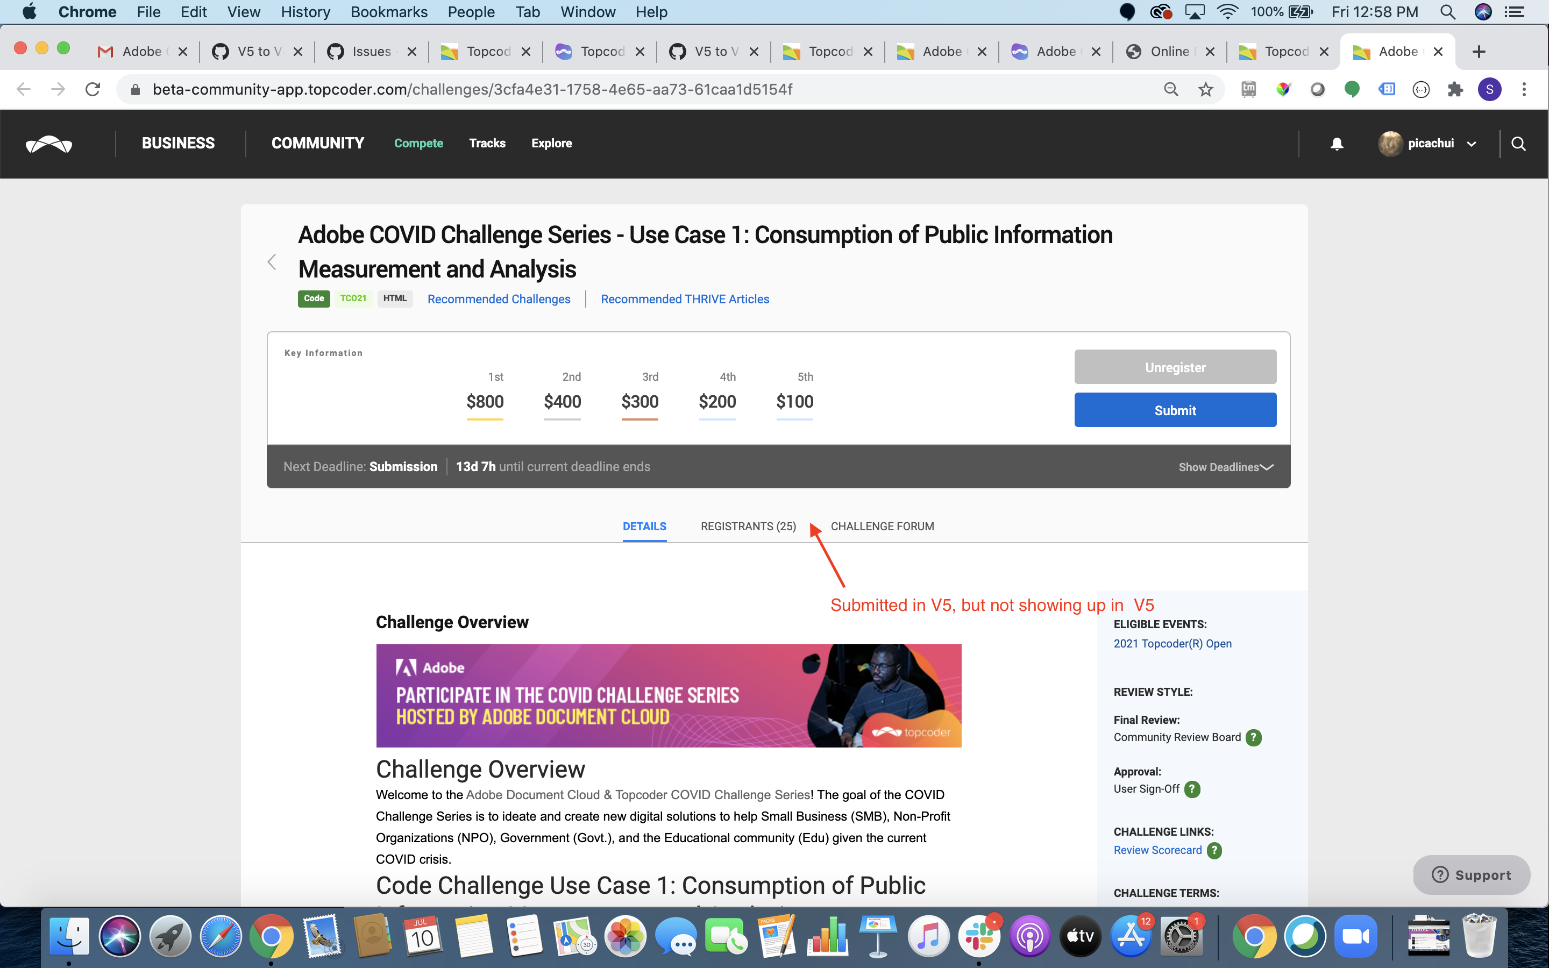Open Explore in the navigation
Viewport: 1549px width, 968px height.
point(552,144)
